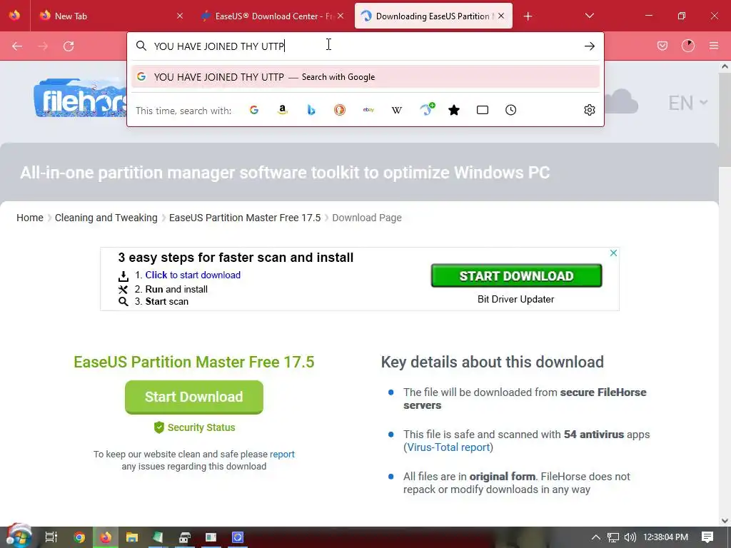Open Pocket save icon
This screenshot has width=731, height=548.
(662, 46)
